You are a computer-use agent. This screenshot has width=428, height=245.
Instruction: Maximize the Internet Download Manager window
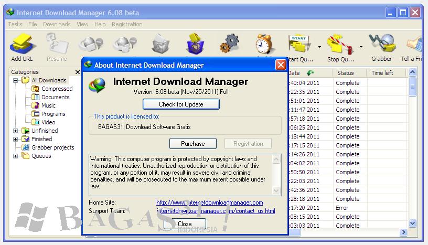[403, 13]
